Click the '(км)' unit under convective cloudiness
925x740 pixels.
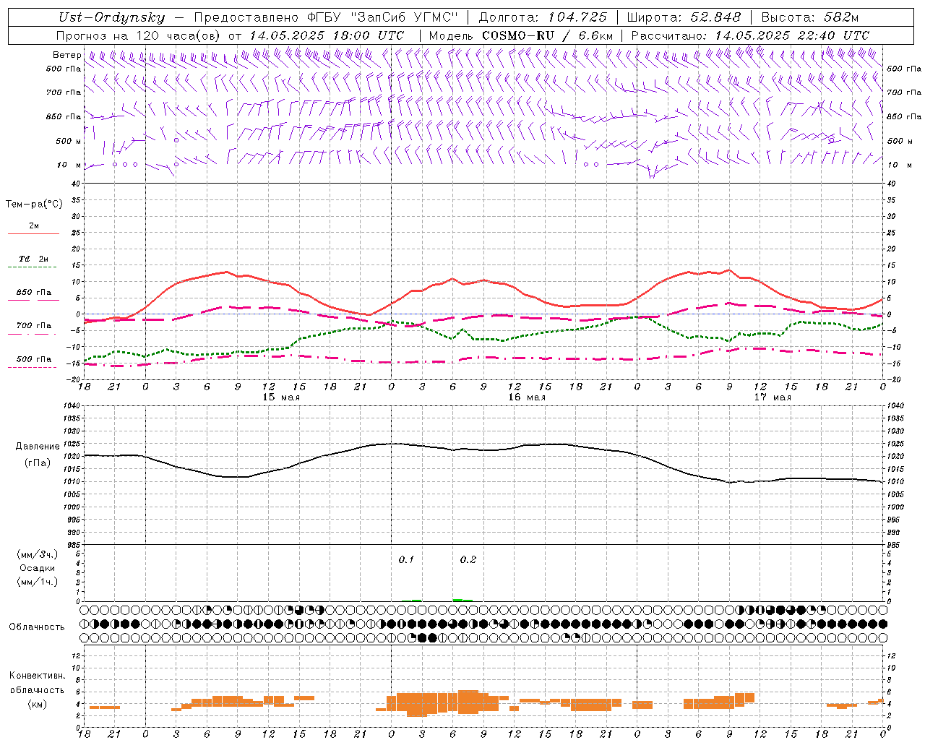(x=38, y=704)
